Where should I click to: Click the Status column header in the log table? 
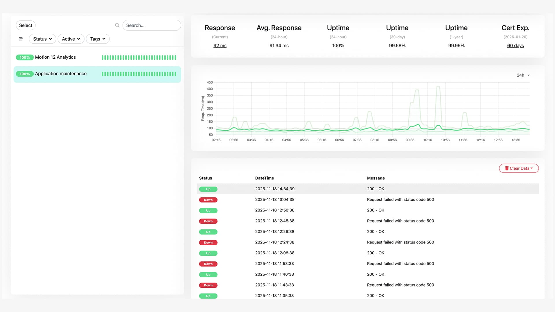[x=206, y=178]
